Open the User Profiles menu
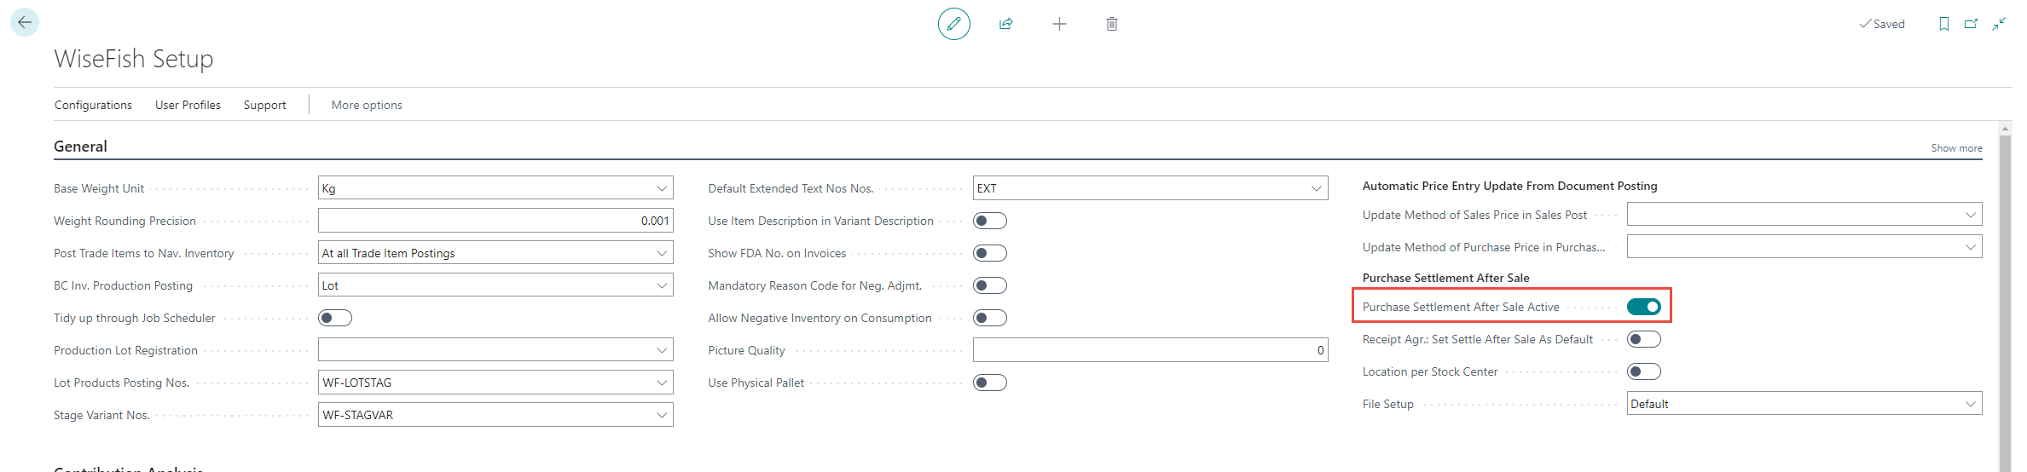The height and width of the screenshot is (472, 2027). point(188,105)
